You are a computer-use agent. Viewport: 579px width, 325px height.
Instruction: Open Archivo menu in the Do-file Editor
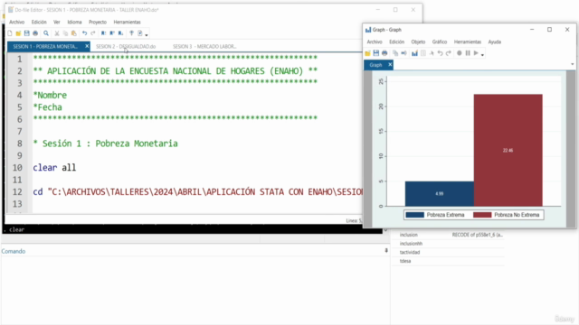pos(16,22)
